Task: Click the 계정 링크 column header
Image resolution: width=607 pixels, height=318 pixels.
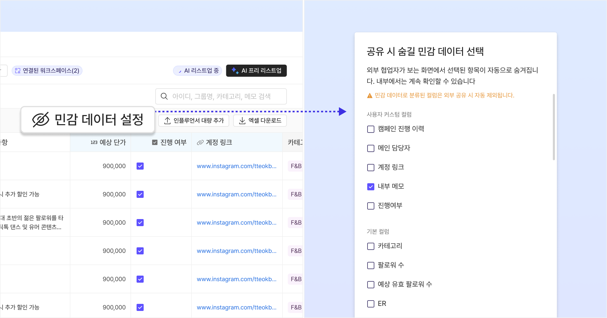Action: click(237, 142)
